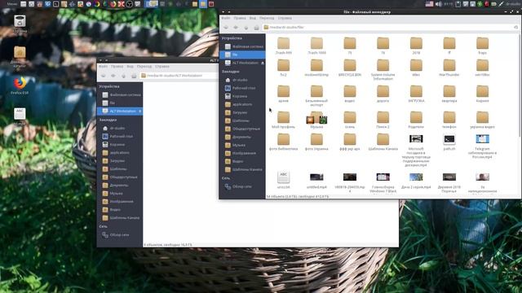Open home folder from ALT Workstation window toolbar
The height and width of the screenshot is (293, 522).
[134, 76]
